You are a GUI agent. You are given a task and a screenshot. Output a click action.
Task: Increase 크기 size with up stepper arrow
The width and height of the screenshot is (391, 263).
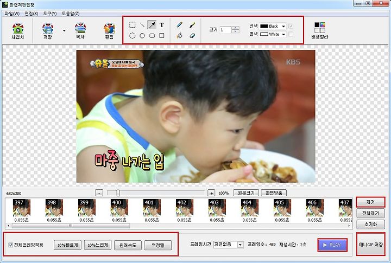click(x=235, y=28)
